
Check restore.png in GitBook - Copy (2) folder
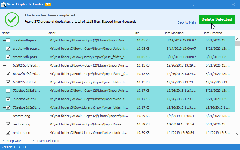coord(8,116)
